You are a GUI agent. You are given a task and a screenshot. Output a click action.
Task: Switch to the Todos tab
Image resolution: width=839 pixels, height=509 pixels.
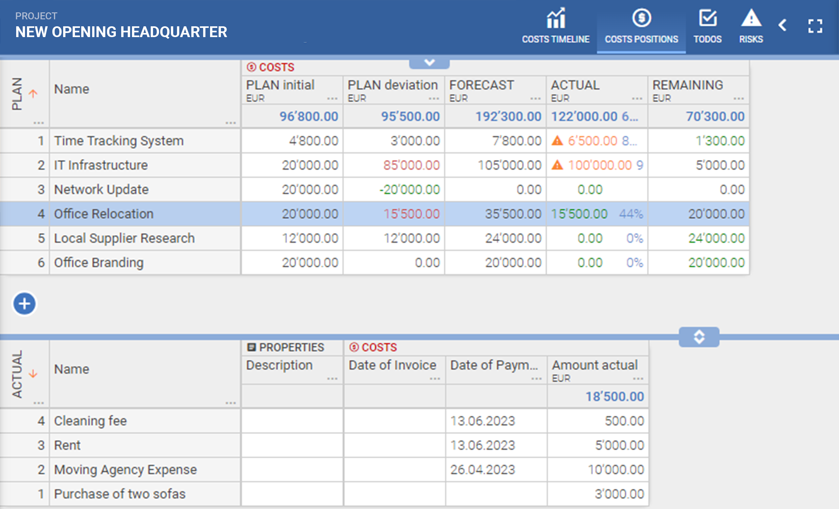point(708,26)
